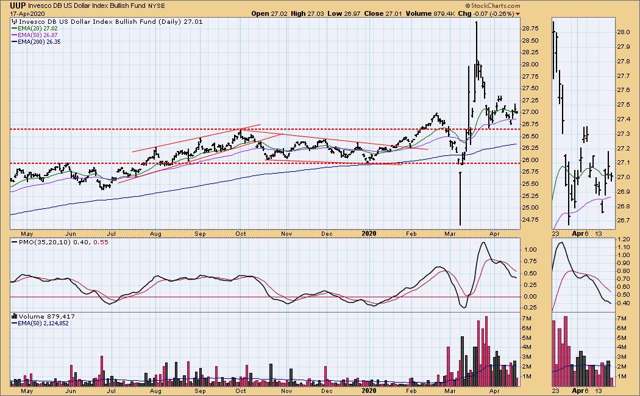Click the Aug label beneath the volume panel
Screen dimensions: 640x396
pyautogui.click(x=155, y=391)
